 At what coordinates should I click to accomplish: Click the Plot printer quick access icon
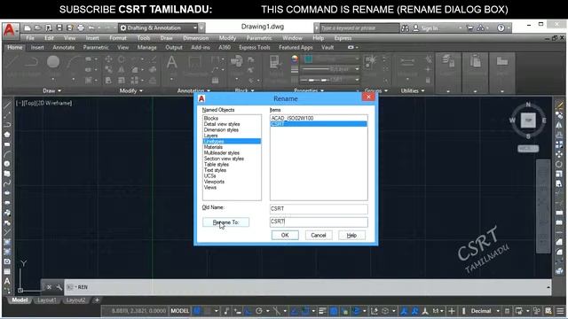(81, 27)
